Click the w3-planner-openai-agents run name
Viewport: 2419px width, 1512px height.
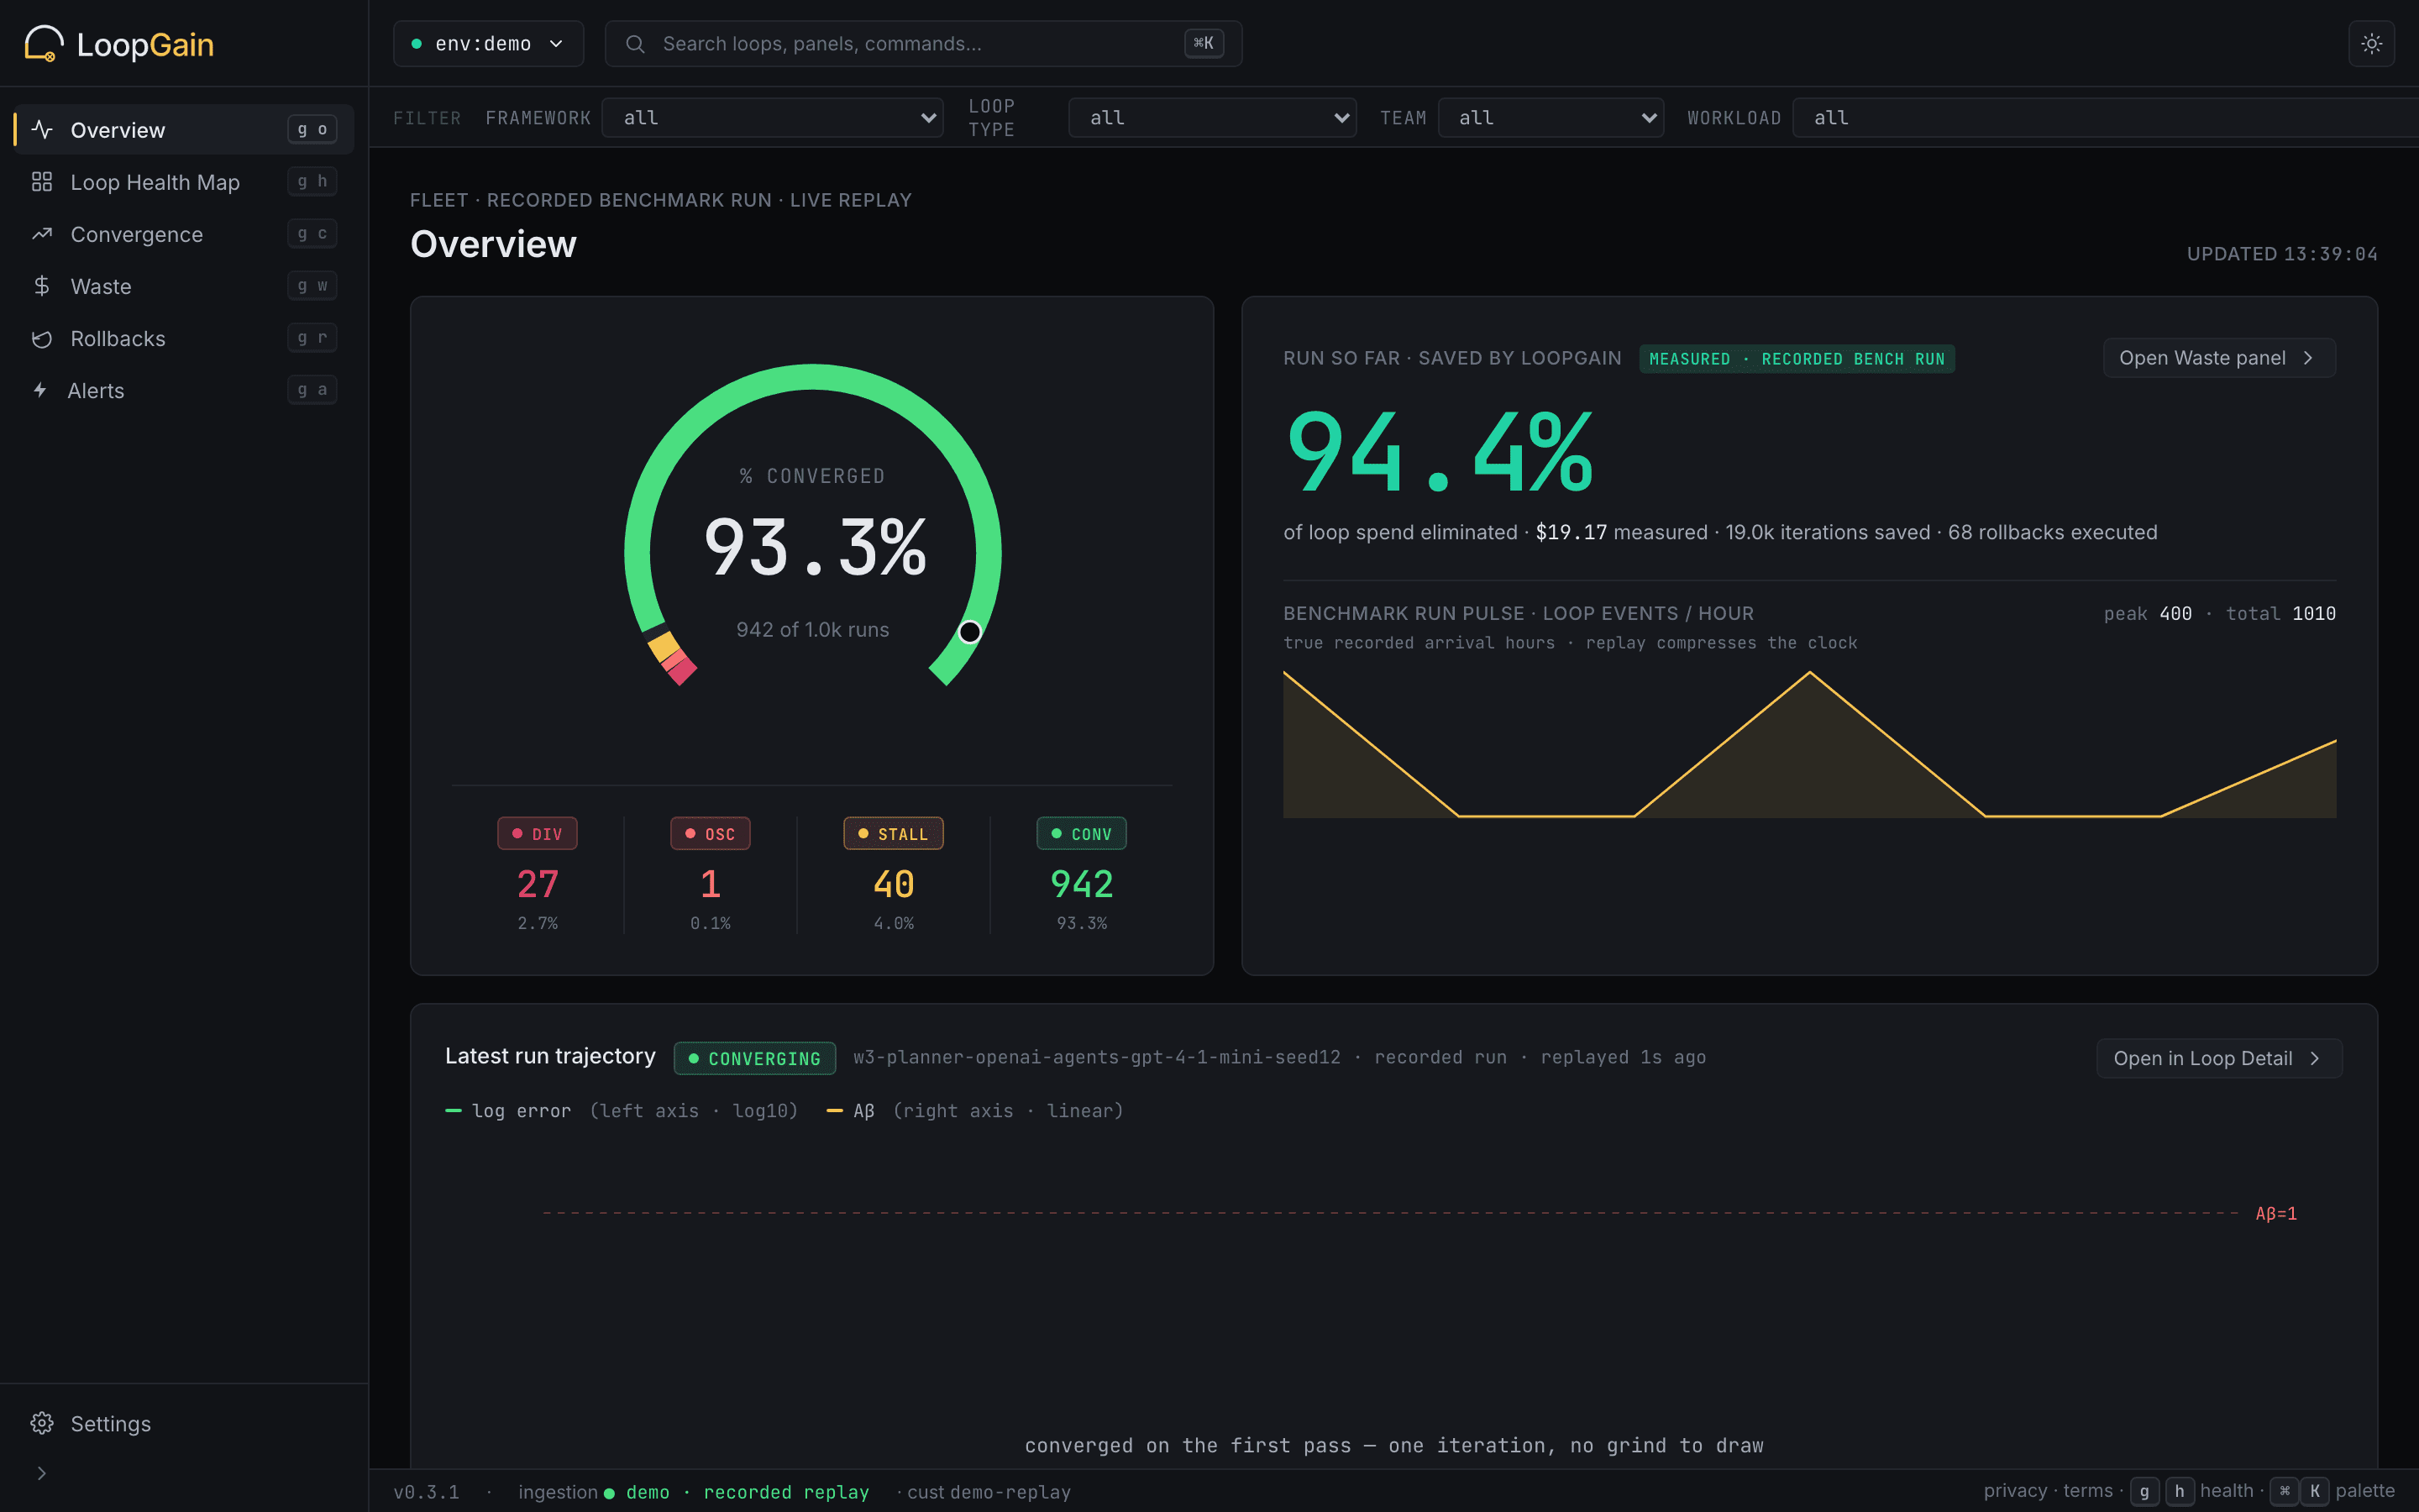1097,1057
